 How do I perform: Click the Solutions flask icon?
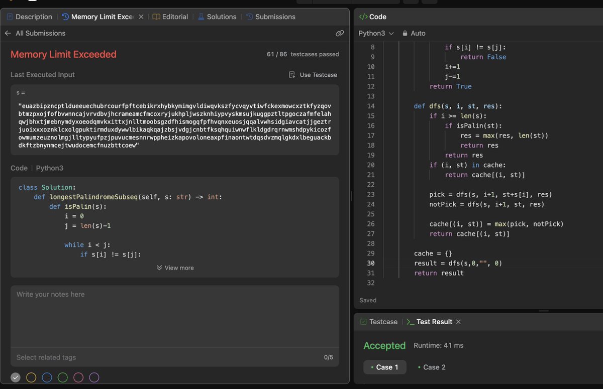(x=201, y=17)
